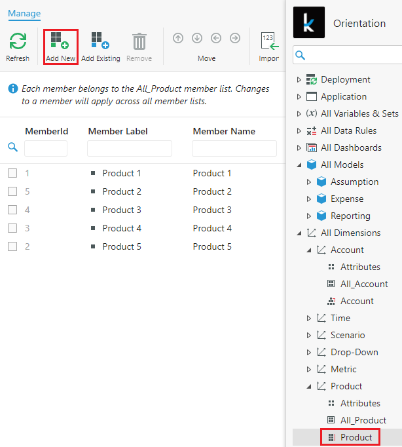Click the Deployment icon in tree

click(312, 79)
